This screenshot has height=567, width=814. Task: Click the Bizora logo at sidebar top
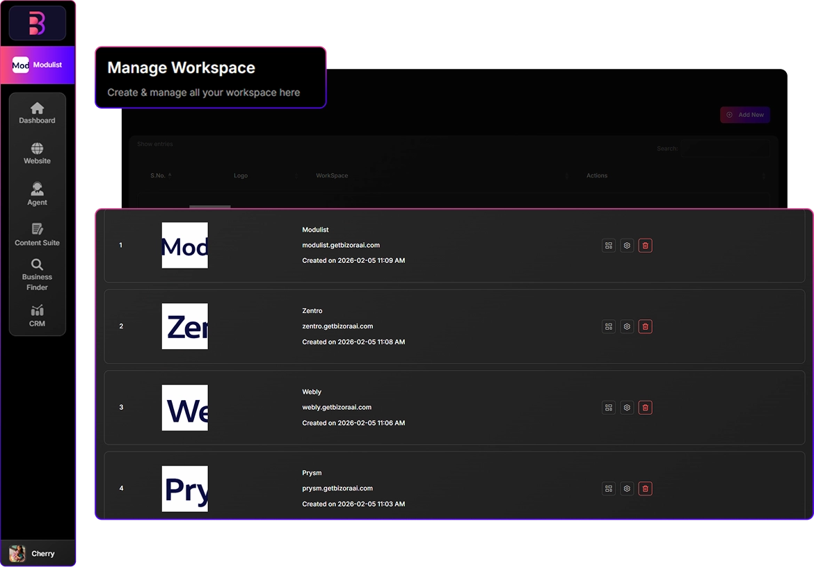(x=37, y=24)
